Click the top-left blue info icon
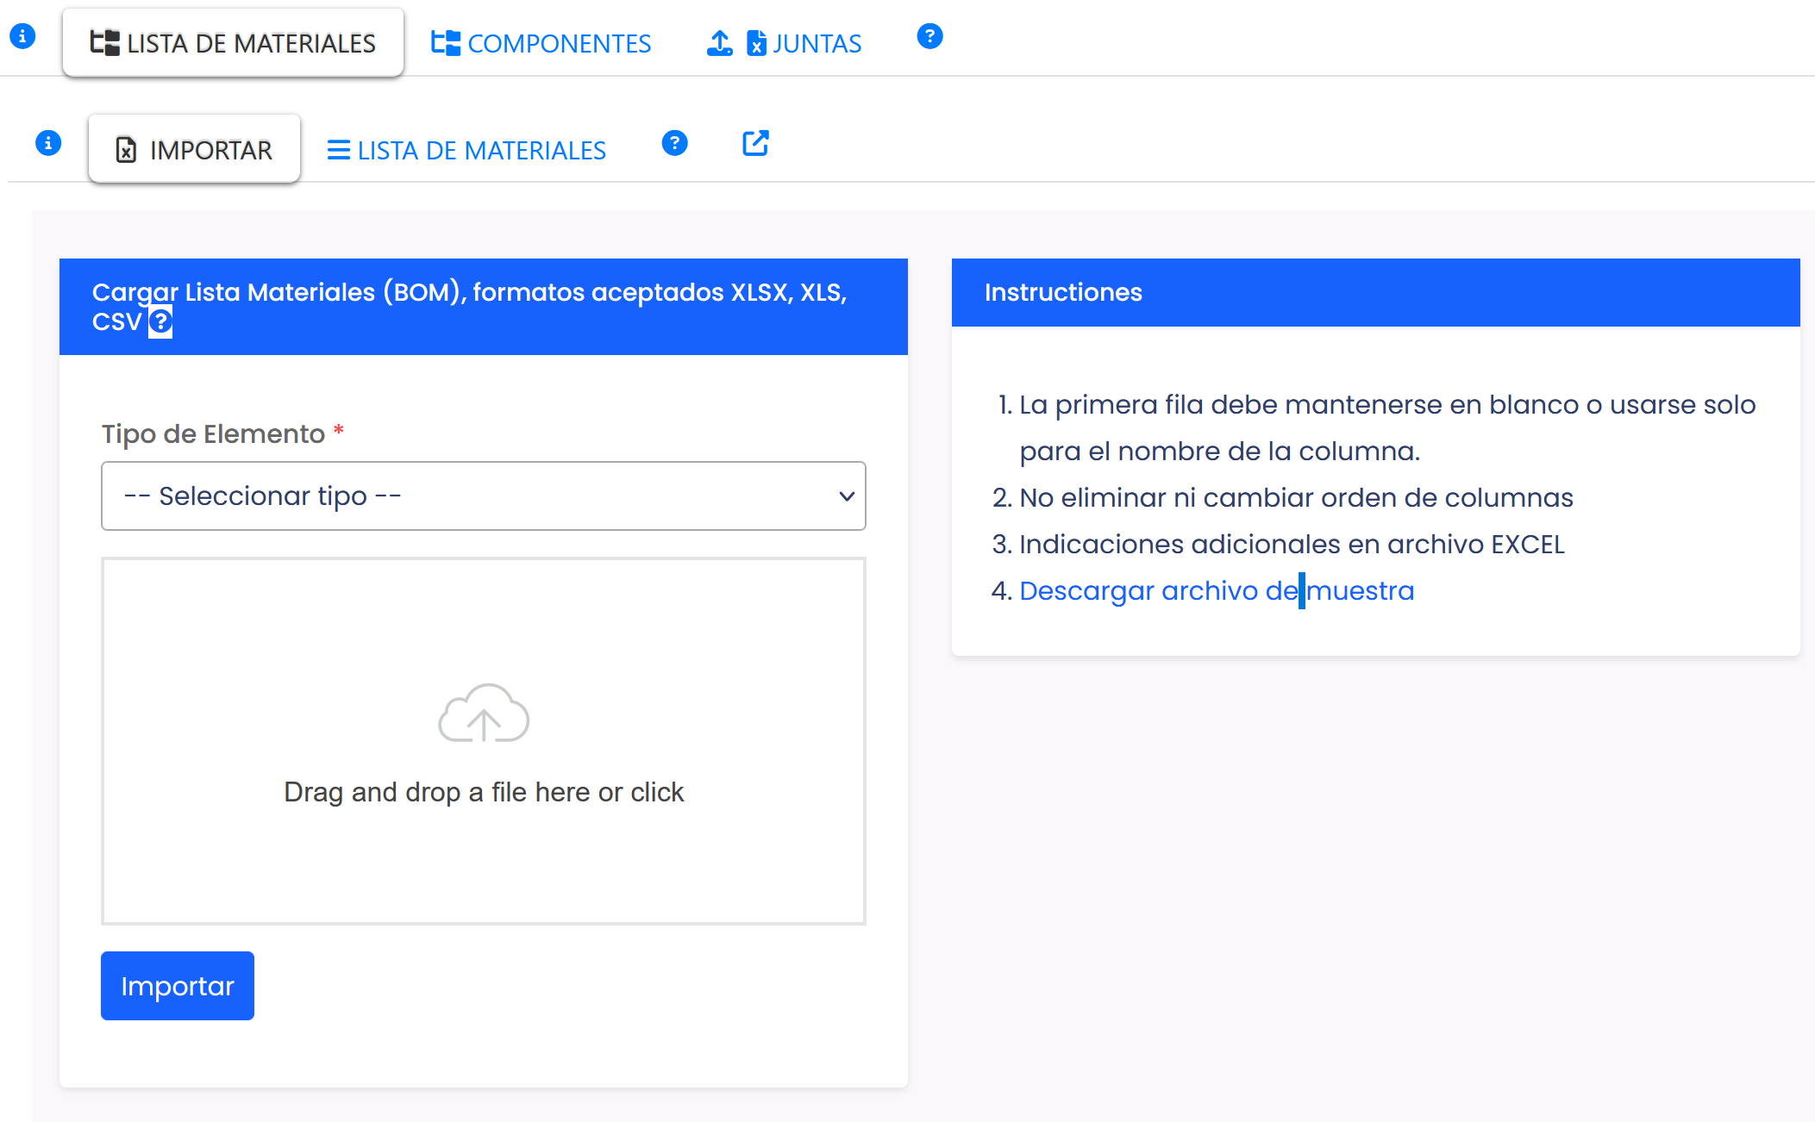Image resolution: width=1815 pixels, height=1122 pixels. [x=22, y=36]
